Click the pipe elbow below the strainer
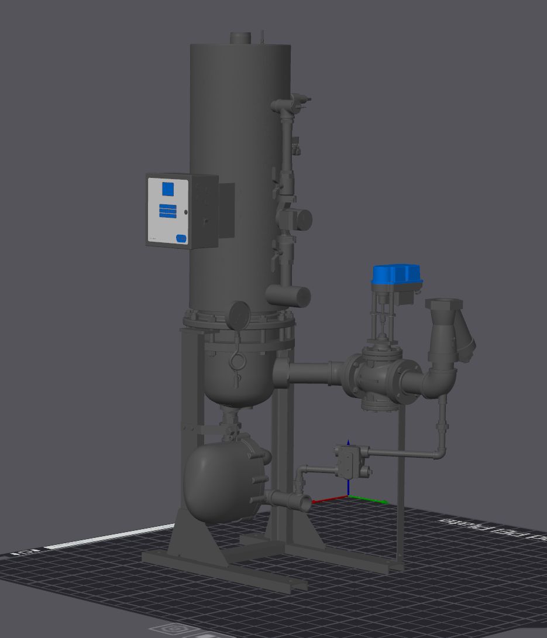Image resolution: width=547 pixels, height=638 pixels. 443,382
